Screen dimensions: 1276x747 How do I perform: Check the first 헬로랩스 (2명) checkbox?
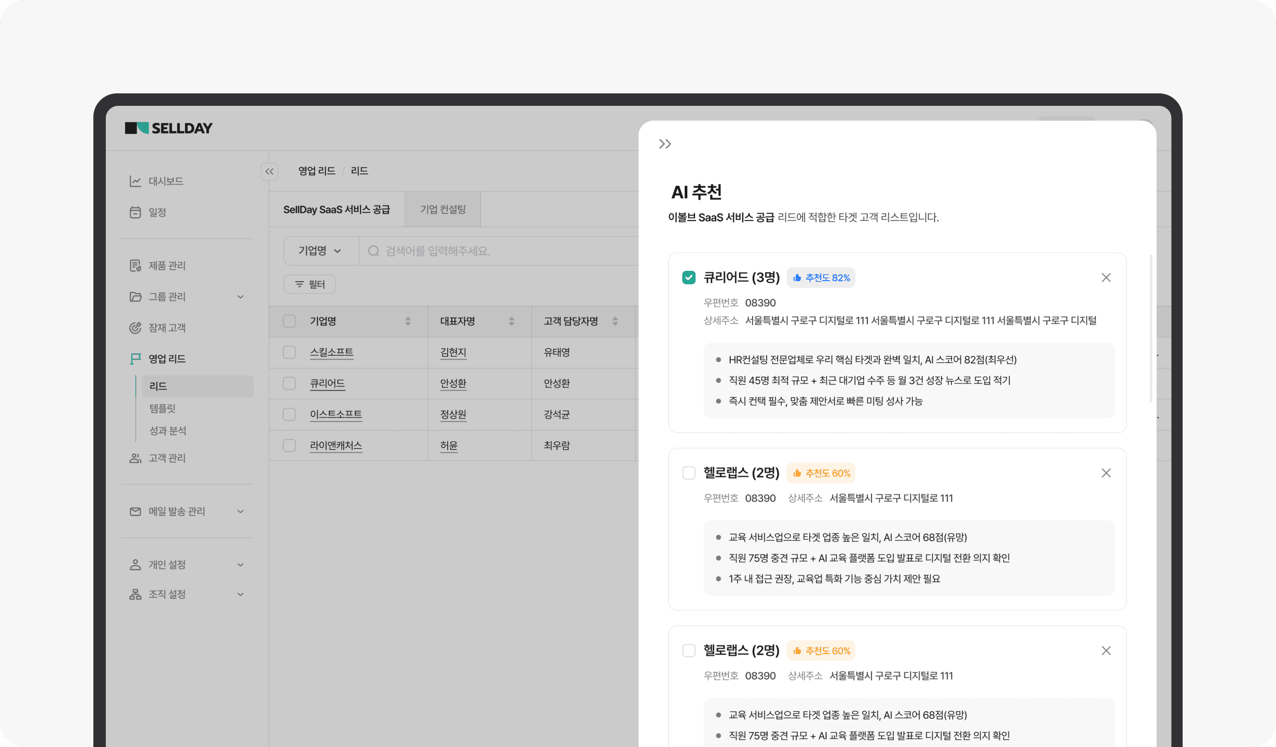(x=689, y=473)
